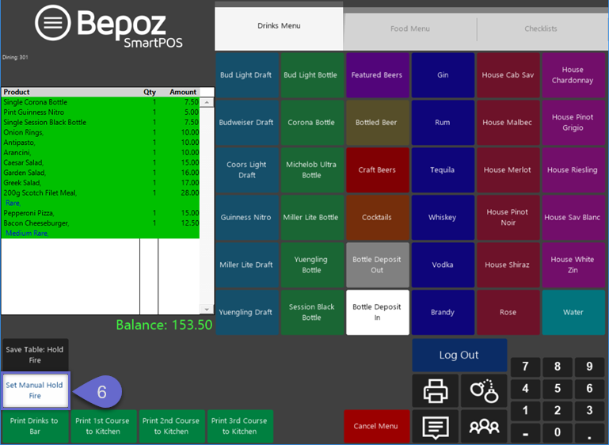Click Print 1st Course to Kitchen
609x445 pixels.
pos(103,426)
